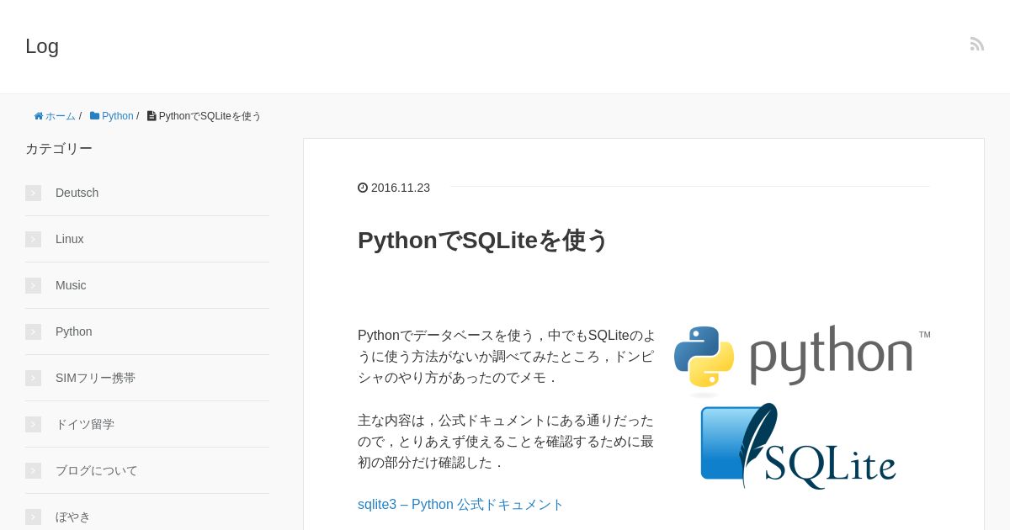
Task: Click the clock icon beside the date
Action: pyautogui.click(x=363, y=188)
